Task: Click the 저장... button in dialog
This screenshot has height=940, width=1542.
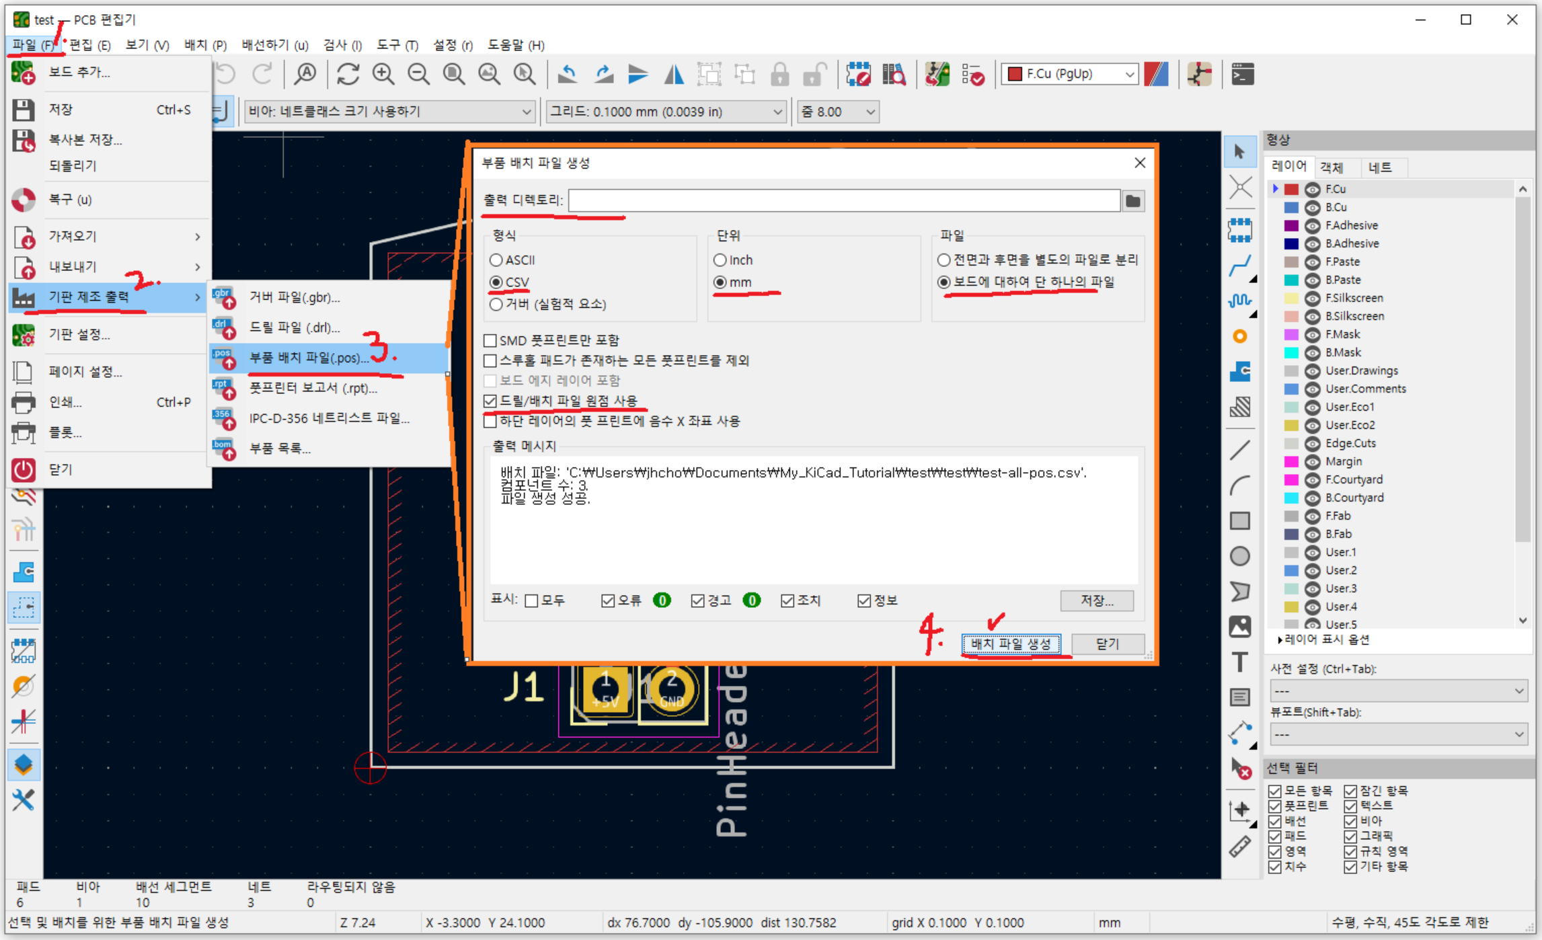Action: pos(1096,600)
